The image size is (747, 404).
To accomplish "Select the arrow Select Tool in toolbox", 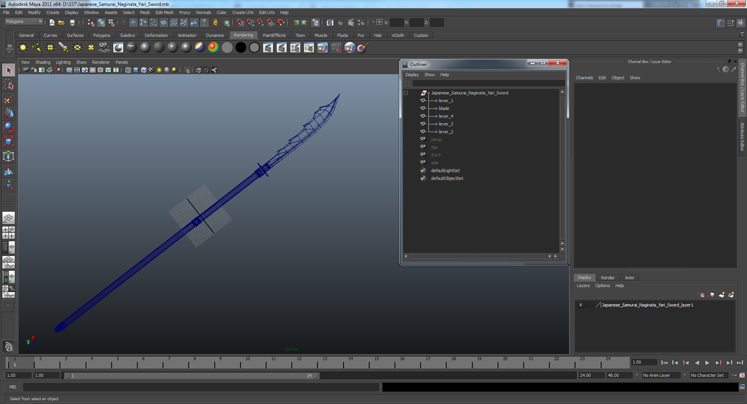I will (9, 70).
